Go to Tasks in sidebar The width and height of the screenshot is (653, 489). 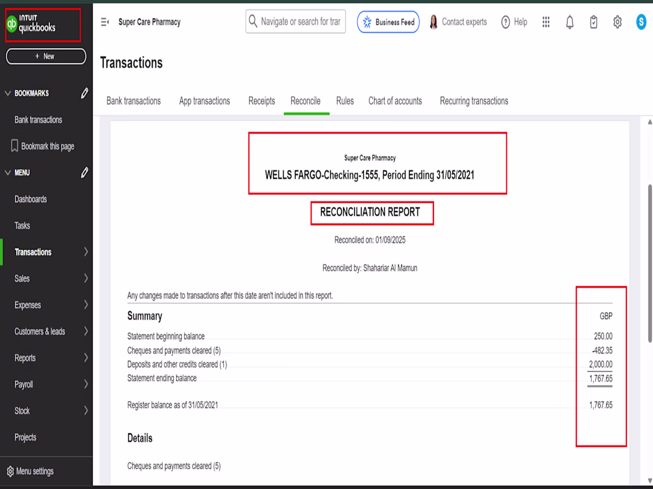(x=22, y=225)
